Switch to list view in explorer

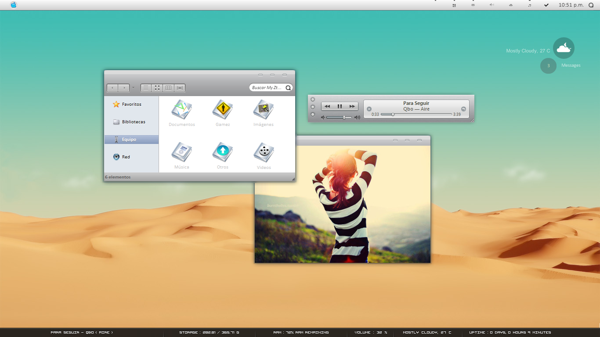tap(146, 88)
